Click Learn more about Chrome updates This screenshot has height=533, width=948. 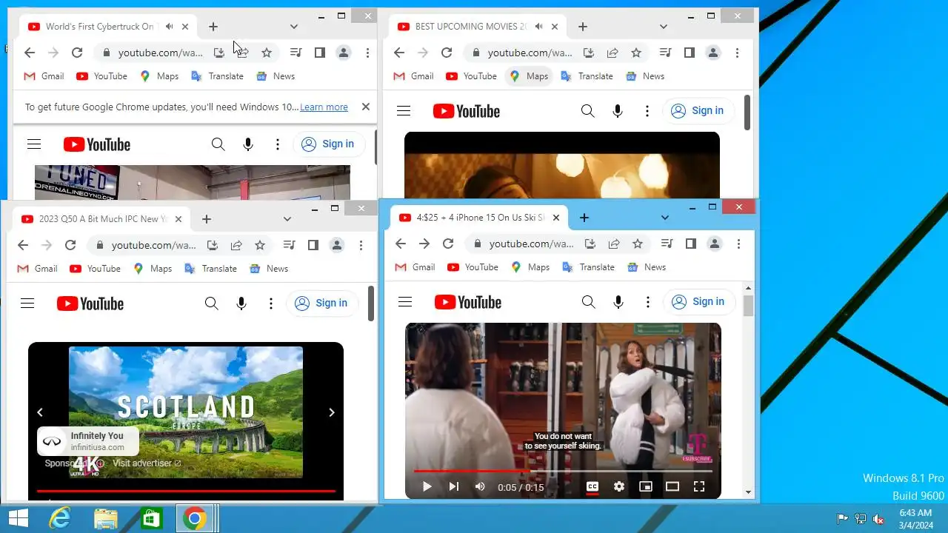[324, 107]
